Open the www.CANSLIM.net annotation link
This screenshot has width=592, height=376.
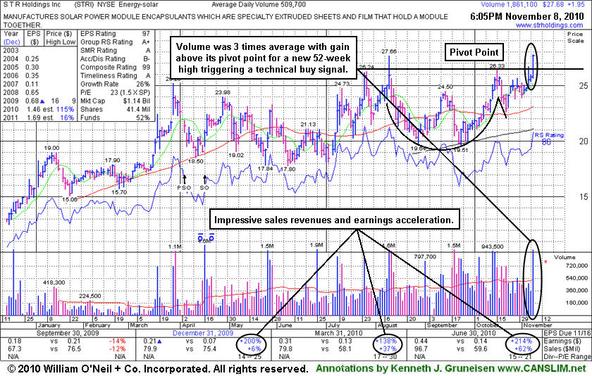click(543, 368)
